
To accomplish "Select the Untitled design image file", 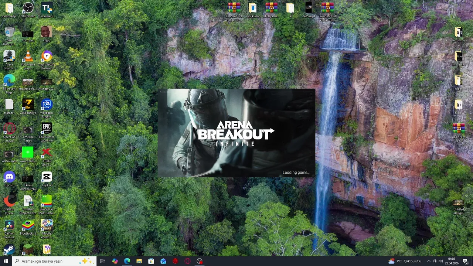I will (x=459, y=206).
